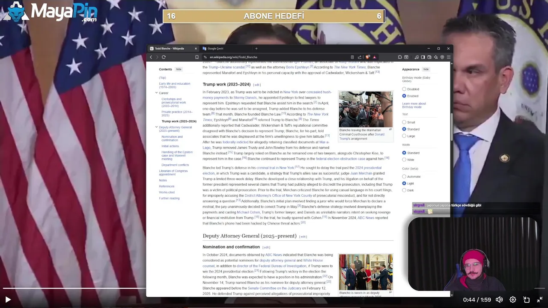
Task: Go to Private practice (2014–2023) section
Action: tap(177, 113)
